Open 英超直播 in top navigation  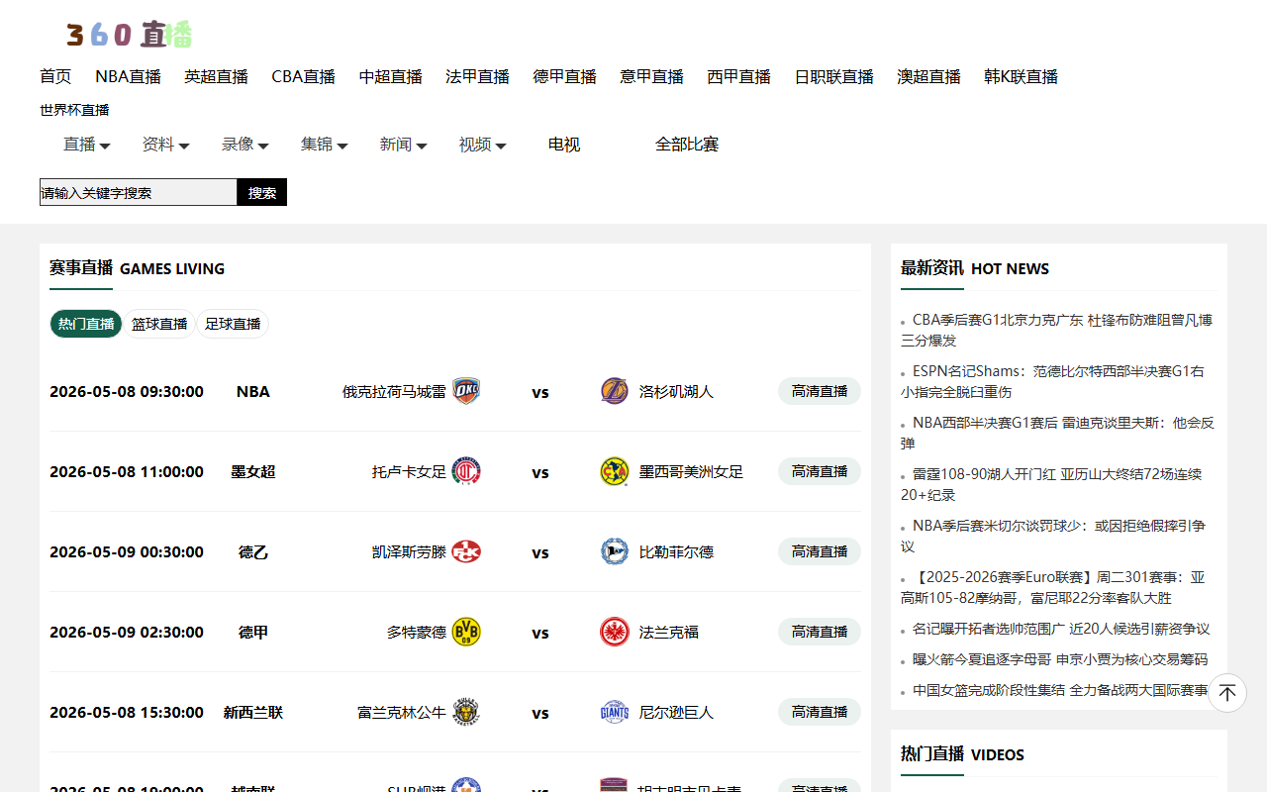click(216, 76)
